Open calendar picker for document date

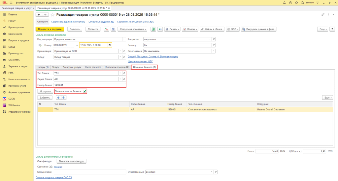coord(110,45)
